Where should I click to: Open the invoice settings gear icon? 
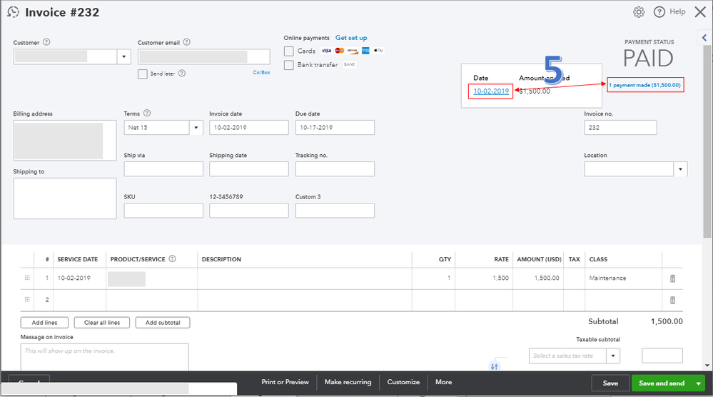tap(639, 12)
